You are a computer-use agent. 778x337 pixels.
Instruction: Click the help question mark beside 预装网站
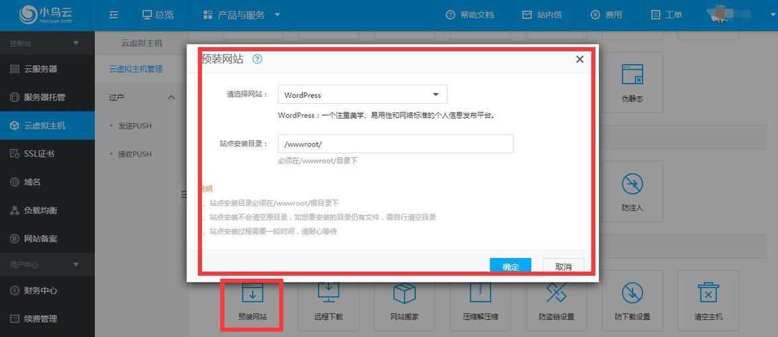tap(257, 59)
